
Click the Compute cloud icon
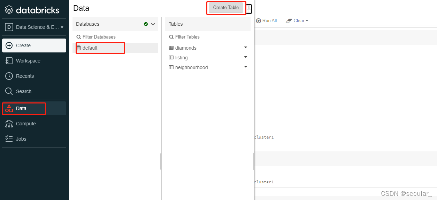tap(9, 124)
